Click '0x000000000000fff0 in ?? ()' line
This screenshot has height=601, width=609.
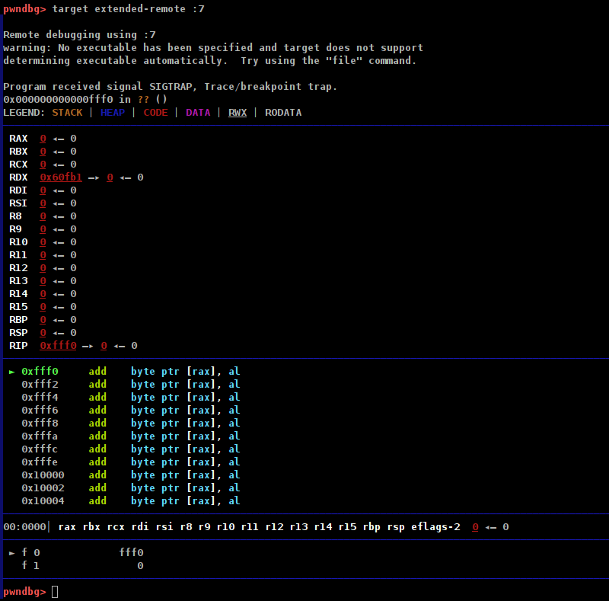click(85, 100)
